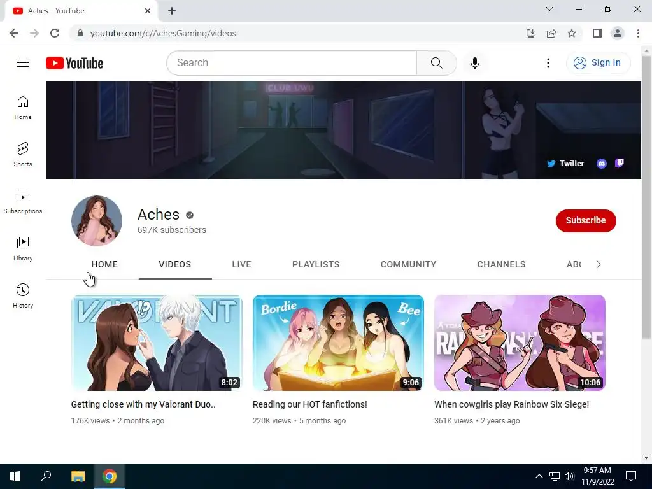The height and width of the screenshot is (489, 652).
Task: Click the YouTube search field
Action: [x=292, y=63]
